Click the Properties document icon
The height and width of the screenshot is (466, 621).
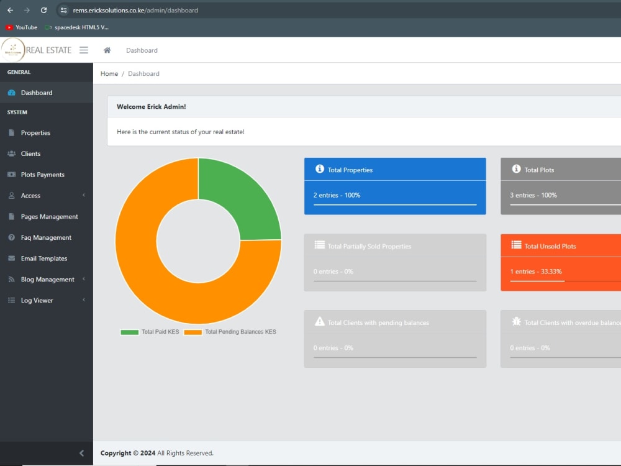pos(11,133)
